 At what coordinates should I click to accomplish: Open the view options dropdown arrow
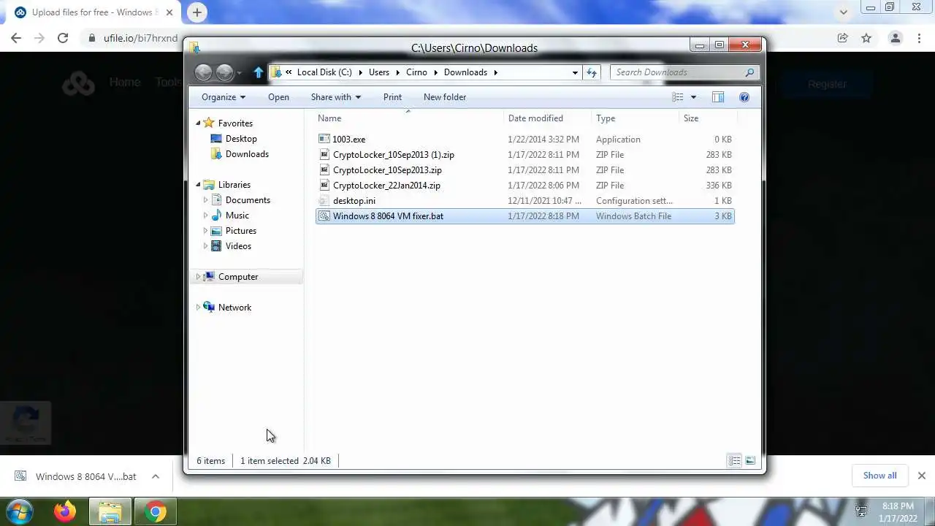click(693, 97)
